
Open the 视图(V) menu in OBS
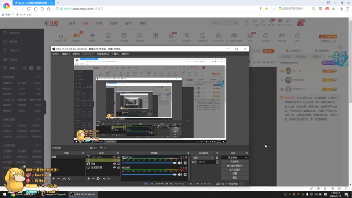tap(76, 54)
